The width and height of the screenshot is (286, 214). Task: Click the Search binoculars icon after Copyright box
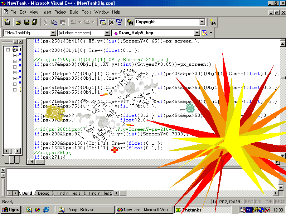tap(213, 22)
